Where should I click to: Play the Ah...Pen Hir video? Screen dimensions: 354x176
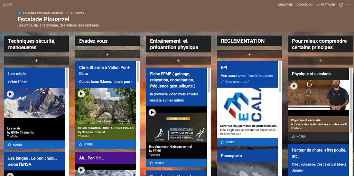pyautogui.click(x=81, y=170)
